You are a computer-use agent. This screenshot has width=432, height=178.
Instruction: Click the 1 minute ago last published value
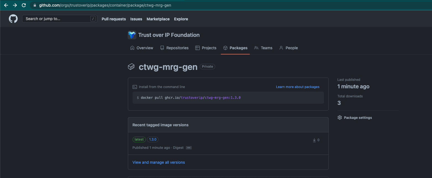coord(353,86)
